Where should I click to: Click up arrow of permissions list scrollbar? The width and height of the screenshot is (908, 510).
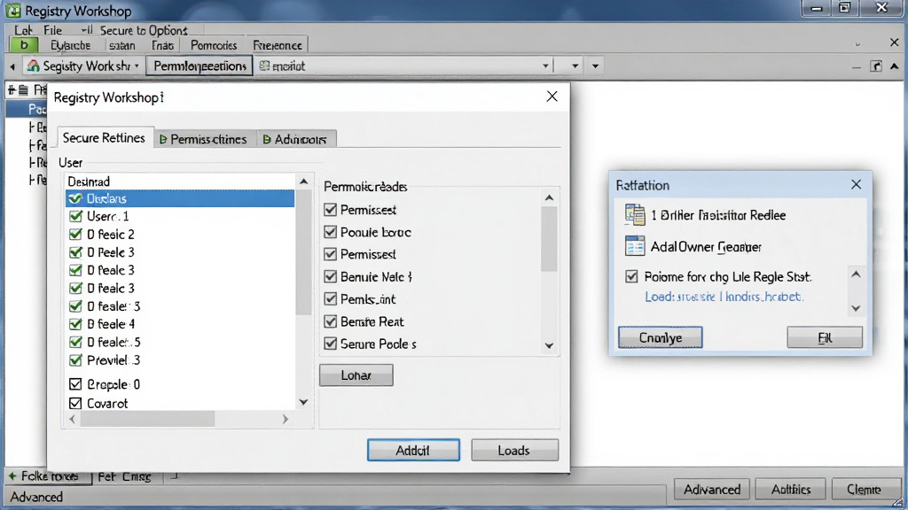[x=550, y=197]
